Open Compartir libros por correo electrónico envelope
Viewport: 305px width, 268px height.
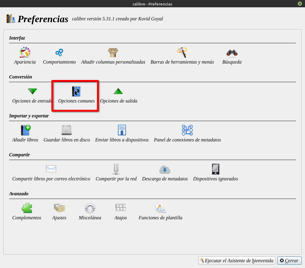[x=51, y=169]
